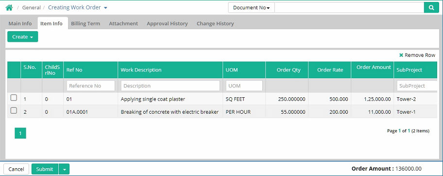Open the Document No dropdown
Screen dimensions: 443x176
(x=252, y=8)
